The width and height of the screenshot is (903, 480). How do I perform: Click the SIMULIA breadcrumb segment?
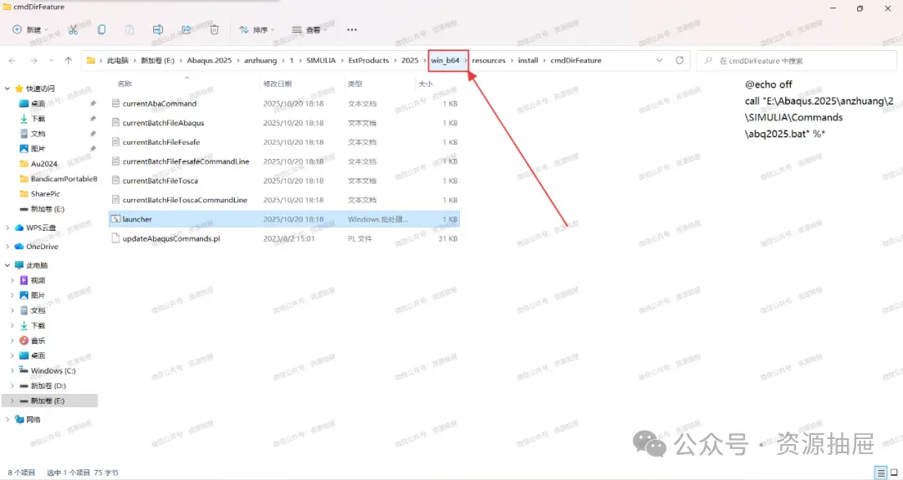(x=321, y=60)
